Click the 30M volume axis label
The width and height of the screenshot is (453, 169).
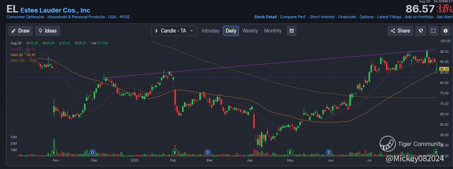pyautogui.click(x=14, y=137)
